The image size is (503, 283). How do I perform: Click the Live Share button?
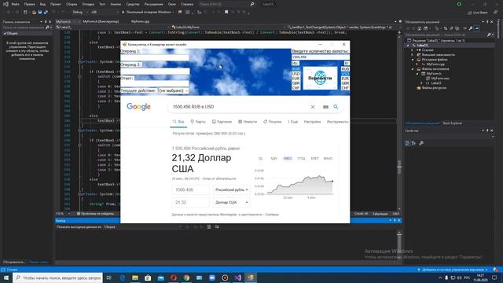point(477,13)
